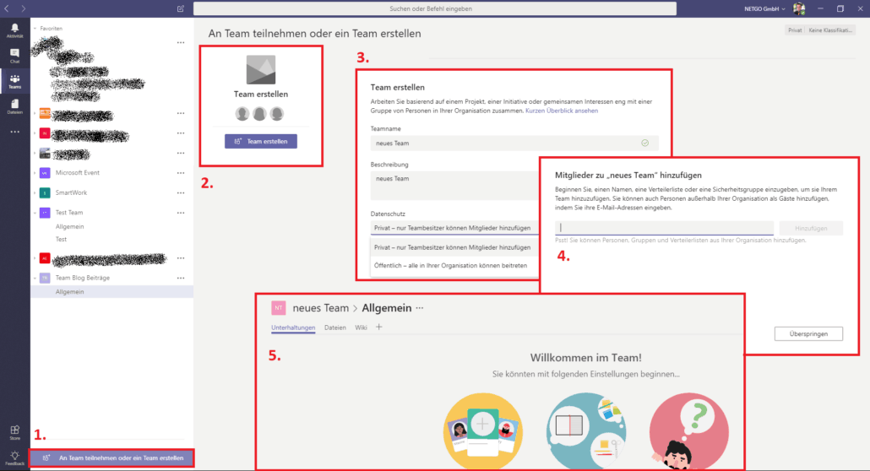
Task: Focus the search or command box
Action: (434, 8)
